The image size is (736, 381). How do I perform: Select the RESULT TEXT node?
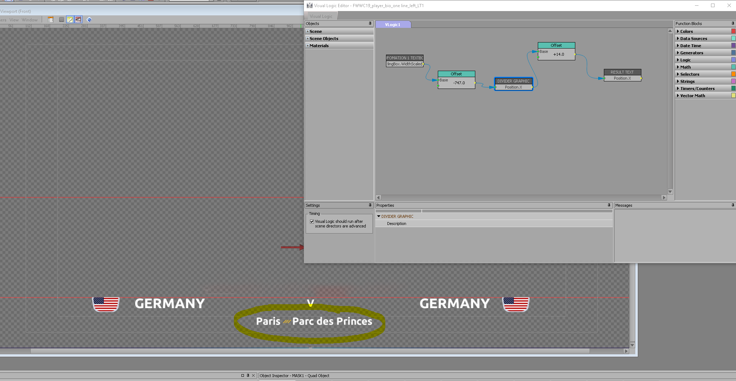coord(622,75)
